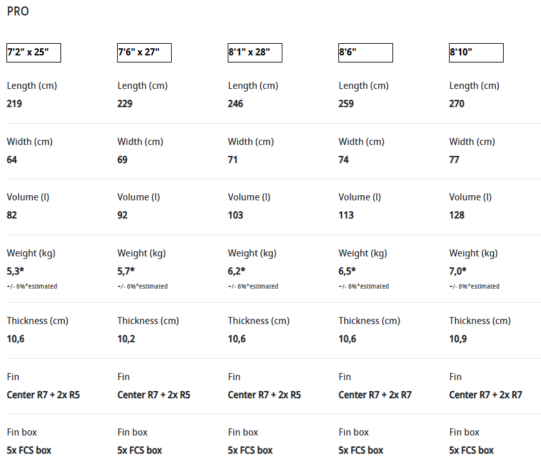The width and height of the screenshot is (541, 469).
Task: Click fin text Center R7 + 2x R7 under 8'10"
Action: (486, 395)
